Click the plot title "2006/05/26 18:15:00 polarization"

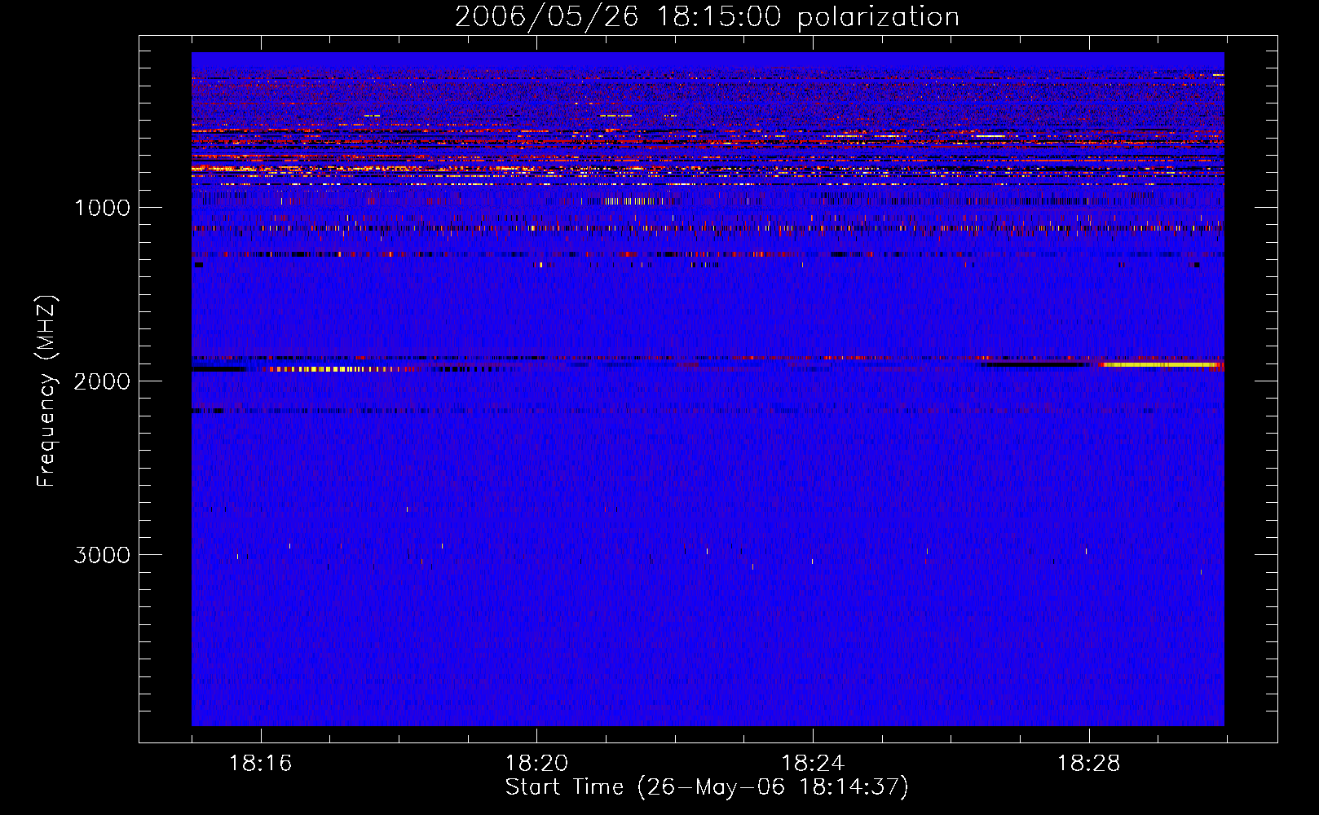tap(707, 16)
